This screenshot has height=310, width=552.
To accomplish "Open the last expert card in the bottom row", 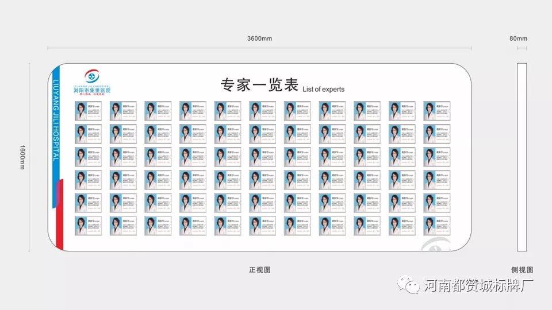I will (x=436, y=226).
